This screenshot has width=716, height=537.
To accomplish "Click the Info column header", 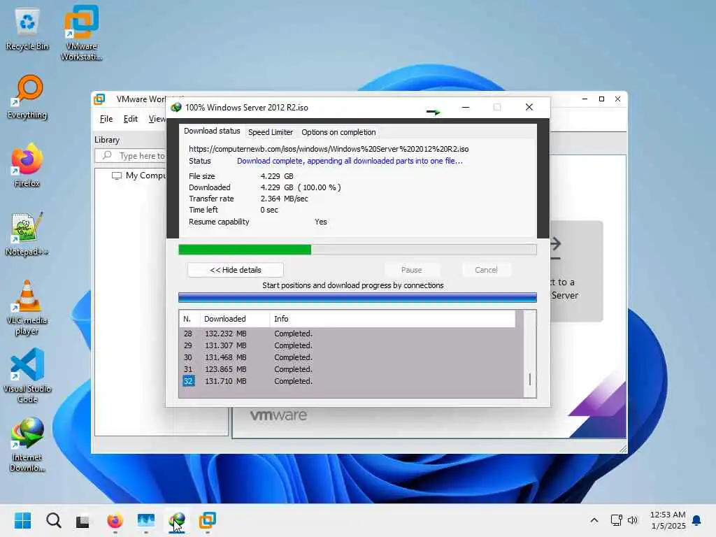I will pyautogui.click(x=393, y=319).
